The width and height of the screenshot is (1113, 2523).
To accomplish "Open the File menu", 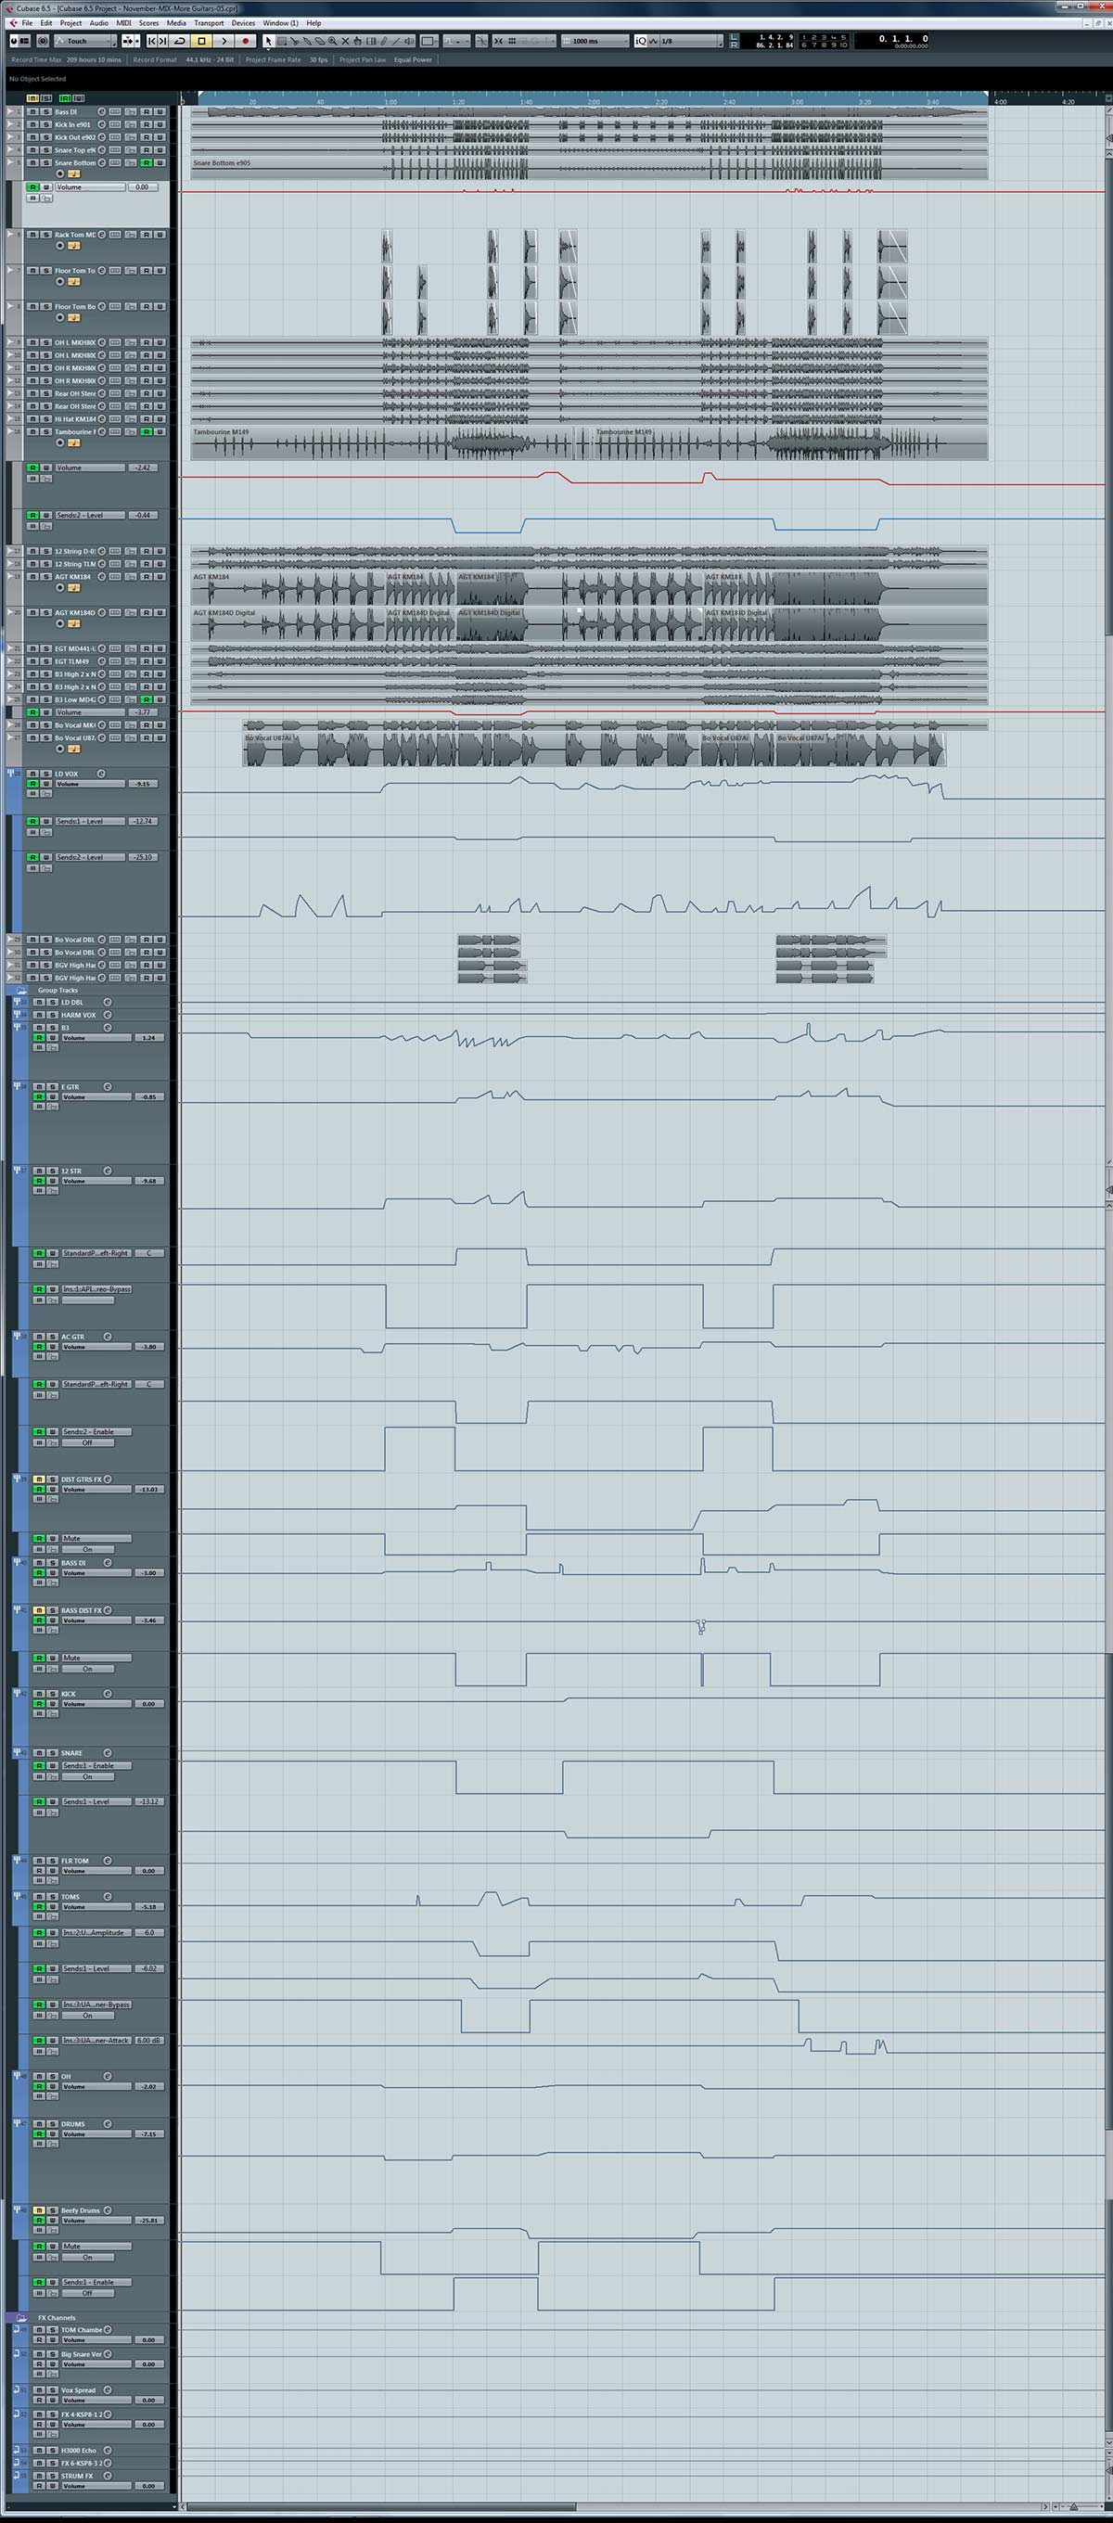I will pyautogui.click(x=28, y=22).
